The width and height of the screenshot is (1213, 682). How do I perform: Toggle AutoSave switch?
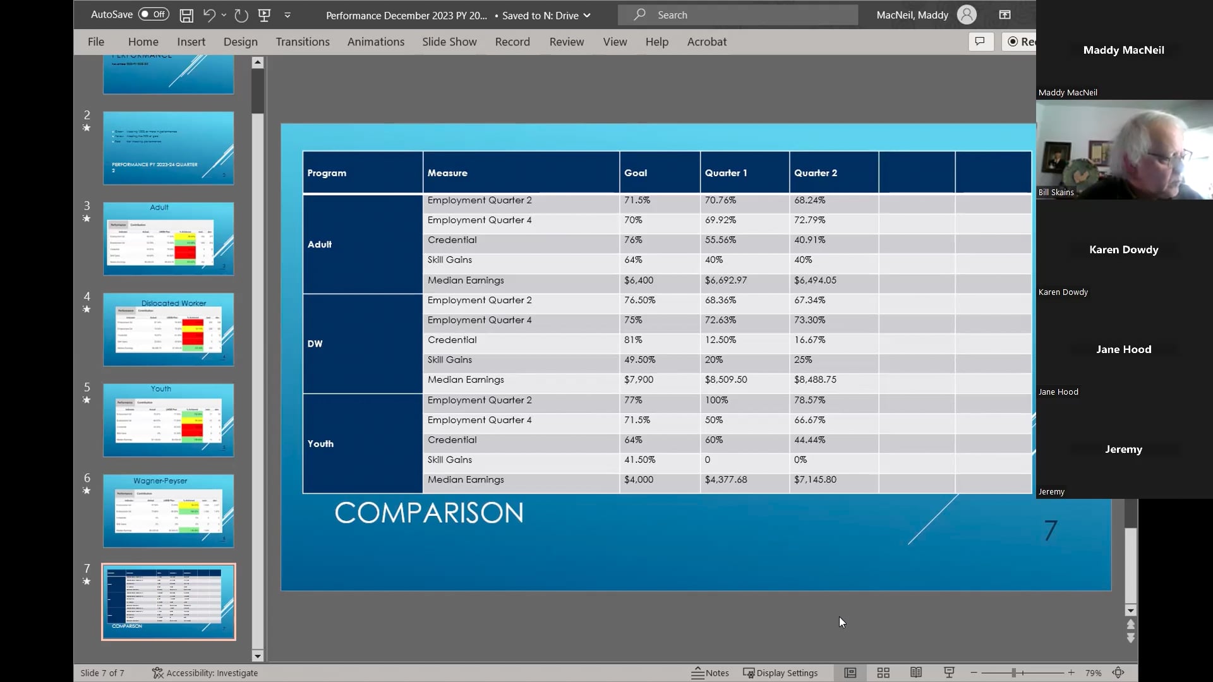click(x=154, y=15)
